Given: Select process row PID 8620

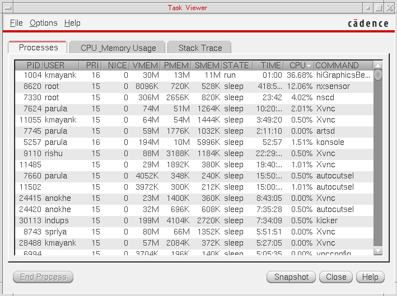Looking at the screenshot, I should 194,86.
